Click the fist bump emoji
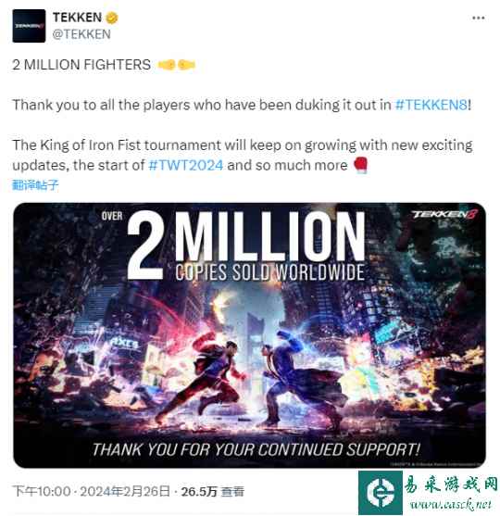 pos(177,65)
